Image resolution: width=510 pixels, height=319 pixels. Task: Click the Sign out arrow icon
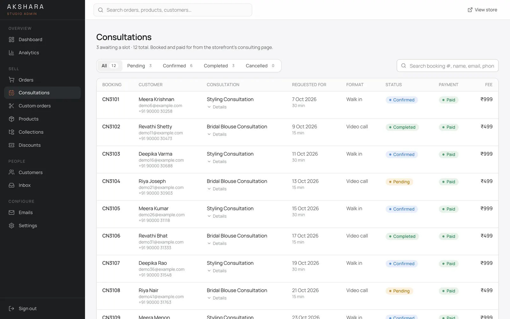pyautogui.click(x=11, y=308)
